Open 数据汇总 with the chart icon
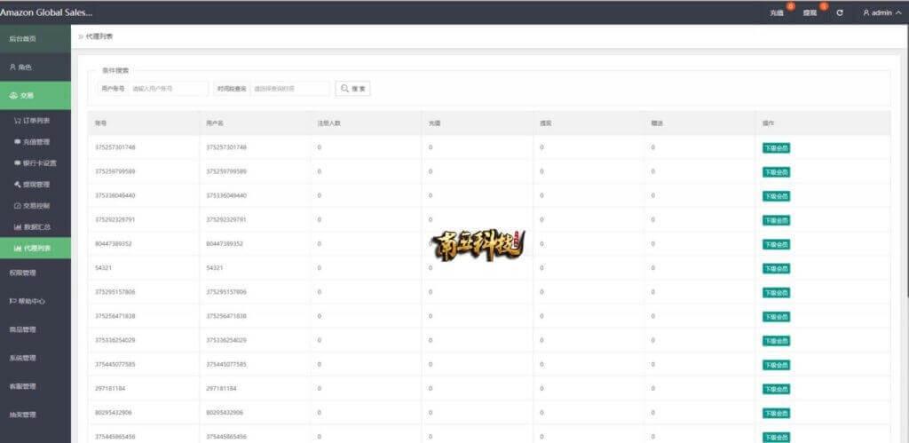This screenshot has height=443, width=909. [x=33, y=226]
